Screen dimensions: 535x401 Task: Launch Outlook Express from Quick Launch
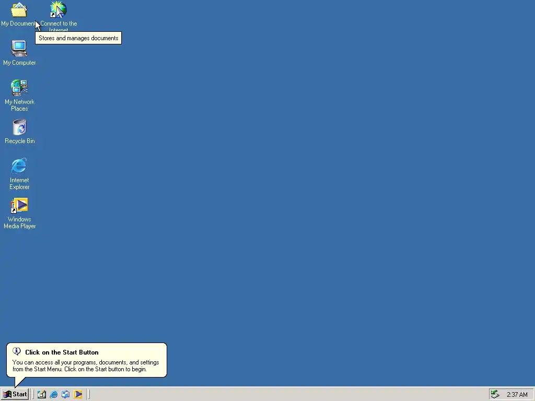click(65, 395)
